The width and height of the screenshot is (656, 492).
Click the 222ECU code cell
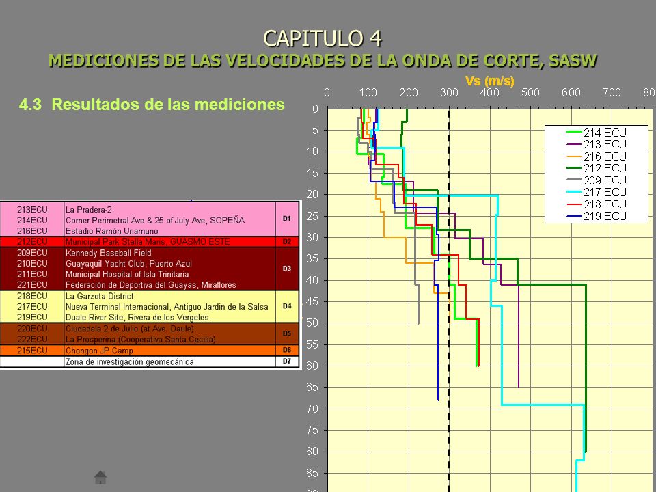pyautogui.click(x=32, y=339)
